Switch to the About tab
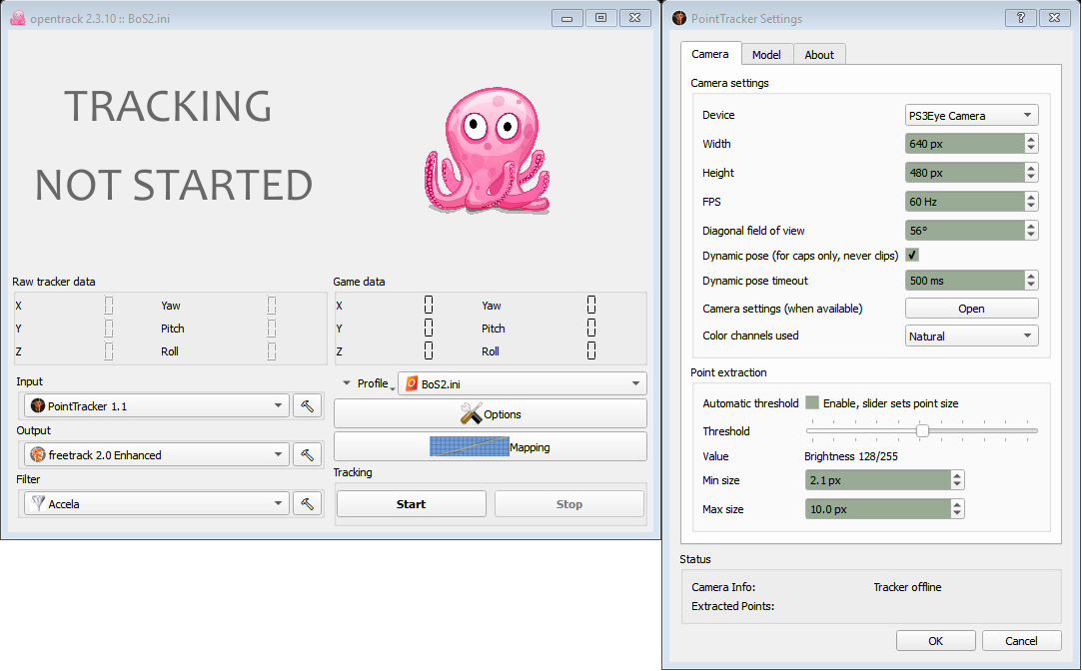1082x671 pixels. point(819,55)
